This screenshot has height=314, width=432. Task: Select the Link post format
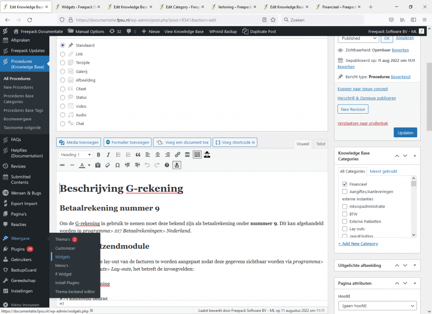pyautogui.click(x=62, y=54)
